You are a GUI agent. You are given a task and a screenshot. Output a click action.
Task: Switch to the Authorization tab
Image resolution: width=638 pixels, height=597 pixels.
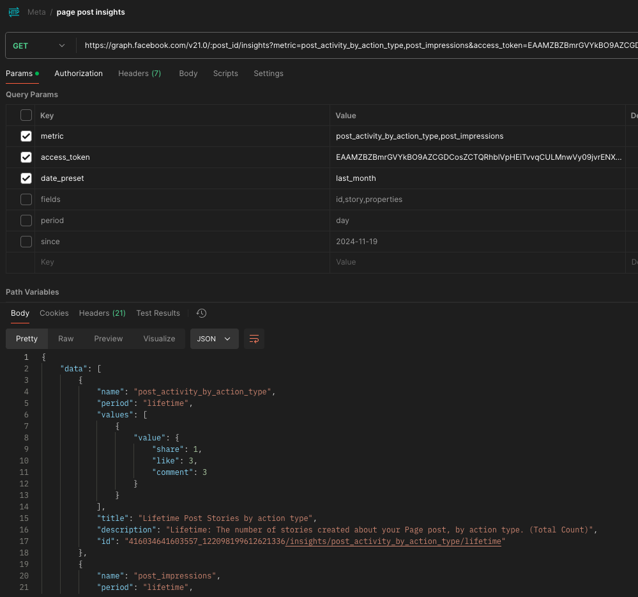tap(79, 74)
